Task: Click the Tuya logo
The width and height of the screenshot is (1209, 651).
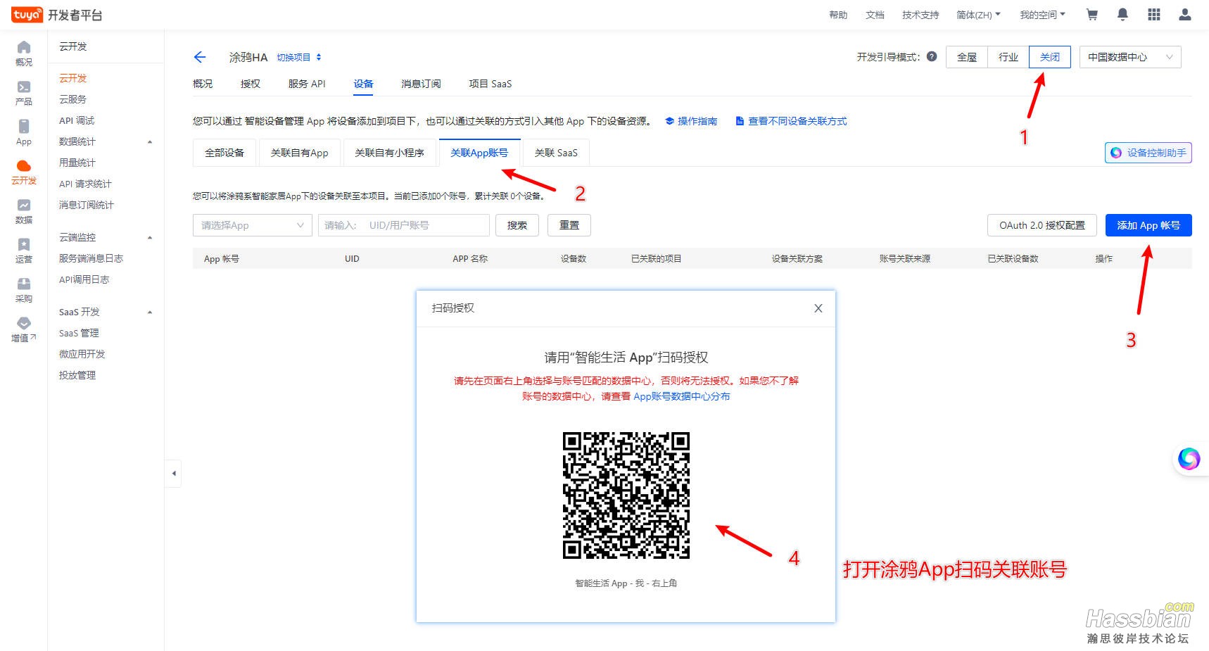Action: coord(27,15)
